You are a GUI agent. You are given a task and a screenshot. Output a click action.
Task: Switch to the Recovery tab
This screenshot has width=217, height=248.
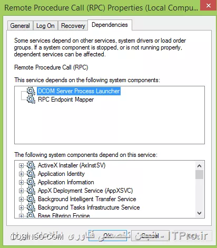[x=73, y=26]
